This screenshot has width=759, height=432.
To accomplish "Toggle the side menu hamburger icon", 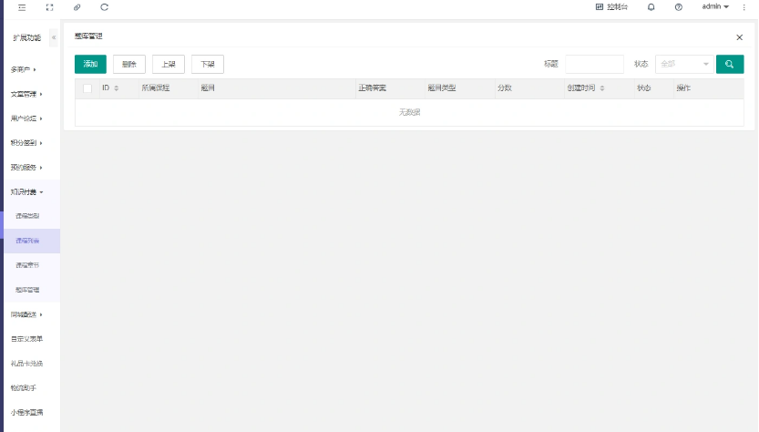I will tap(22, 7).
